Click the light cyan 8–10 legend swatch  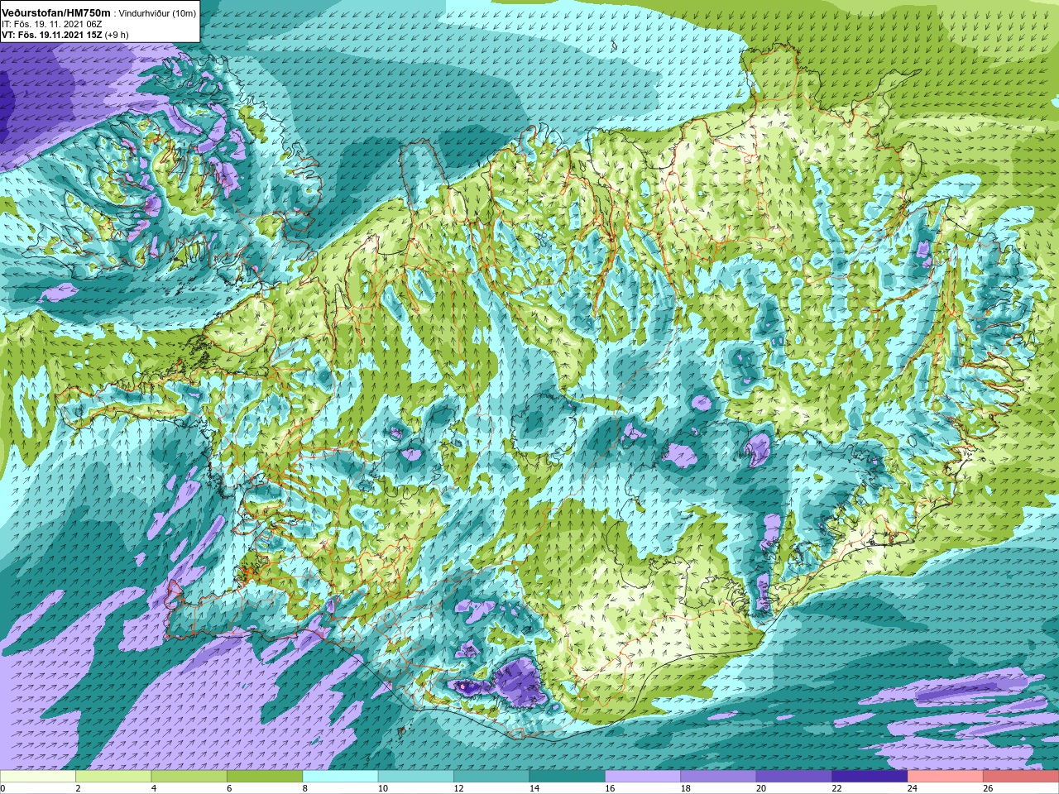(x=341, y=777)
